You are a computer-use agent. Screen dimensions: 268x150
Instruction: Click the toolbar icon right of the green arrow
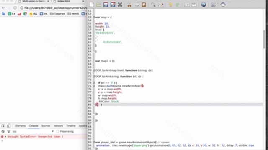point(187,5)
